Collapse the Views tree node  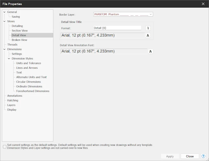[x=4, y=21]
